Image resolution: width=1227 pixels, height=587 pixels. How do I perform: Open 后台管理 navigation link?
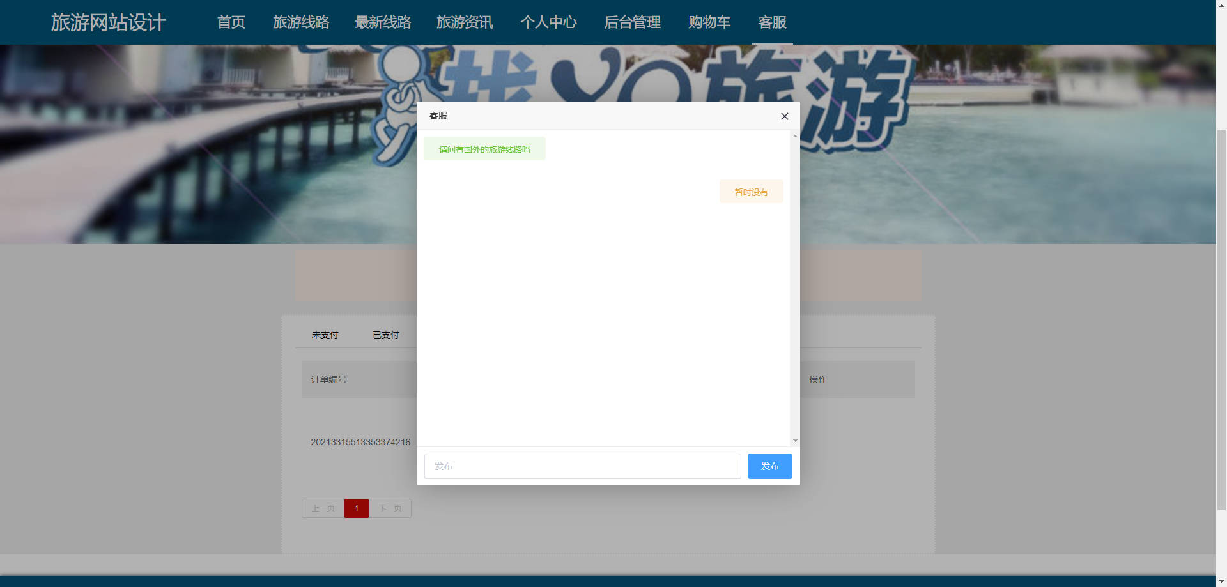coord(632,22)
